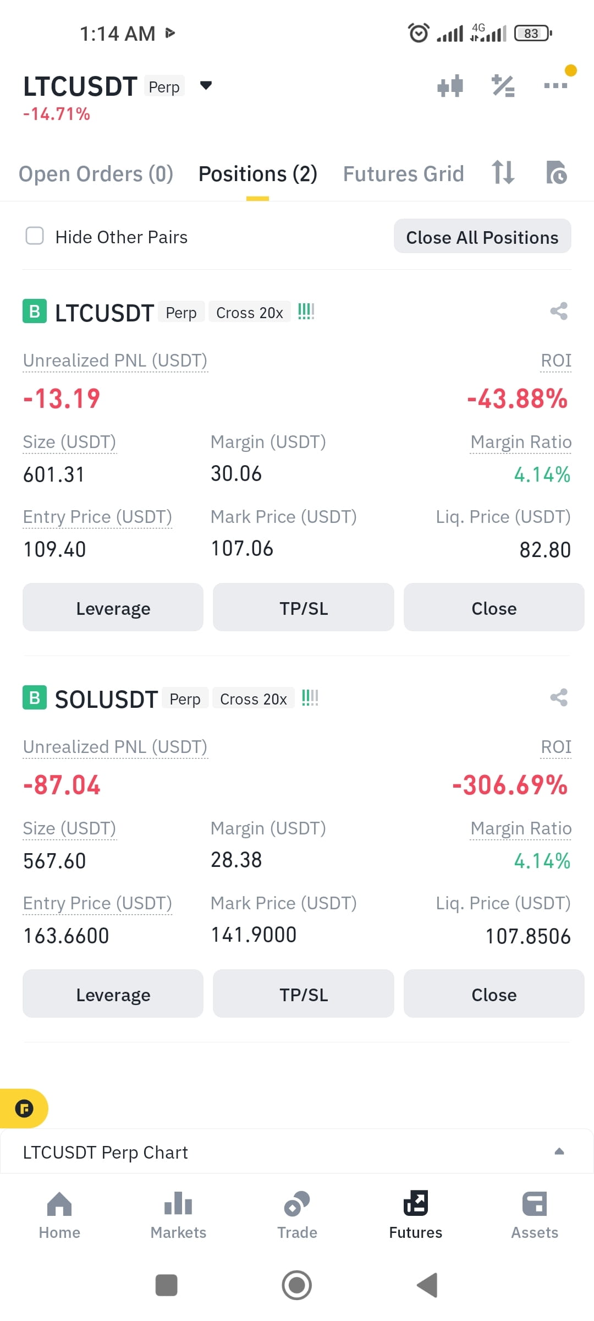Viewport: 594px width, 1321px height.
Task: Close the SOLUSDT position
Action: [x=494, y=994]
